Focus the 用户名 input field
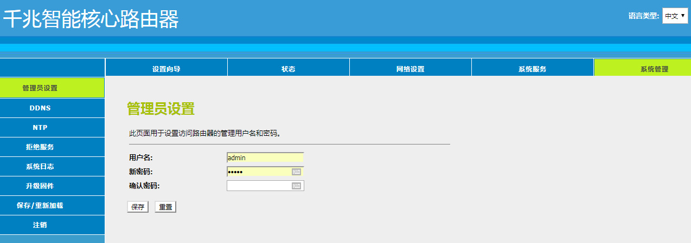Image resolution: width=691 pixels, height=243 pixels. click(x=265, y=157)
